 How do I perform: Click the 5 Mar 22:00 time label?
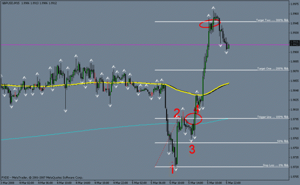click(x=233, y=183)
